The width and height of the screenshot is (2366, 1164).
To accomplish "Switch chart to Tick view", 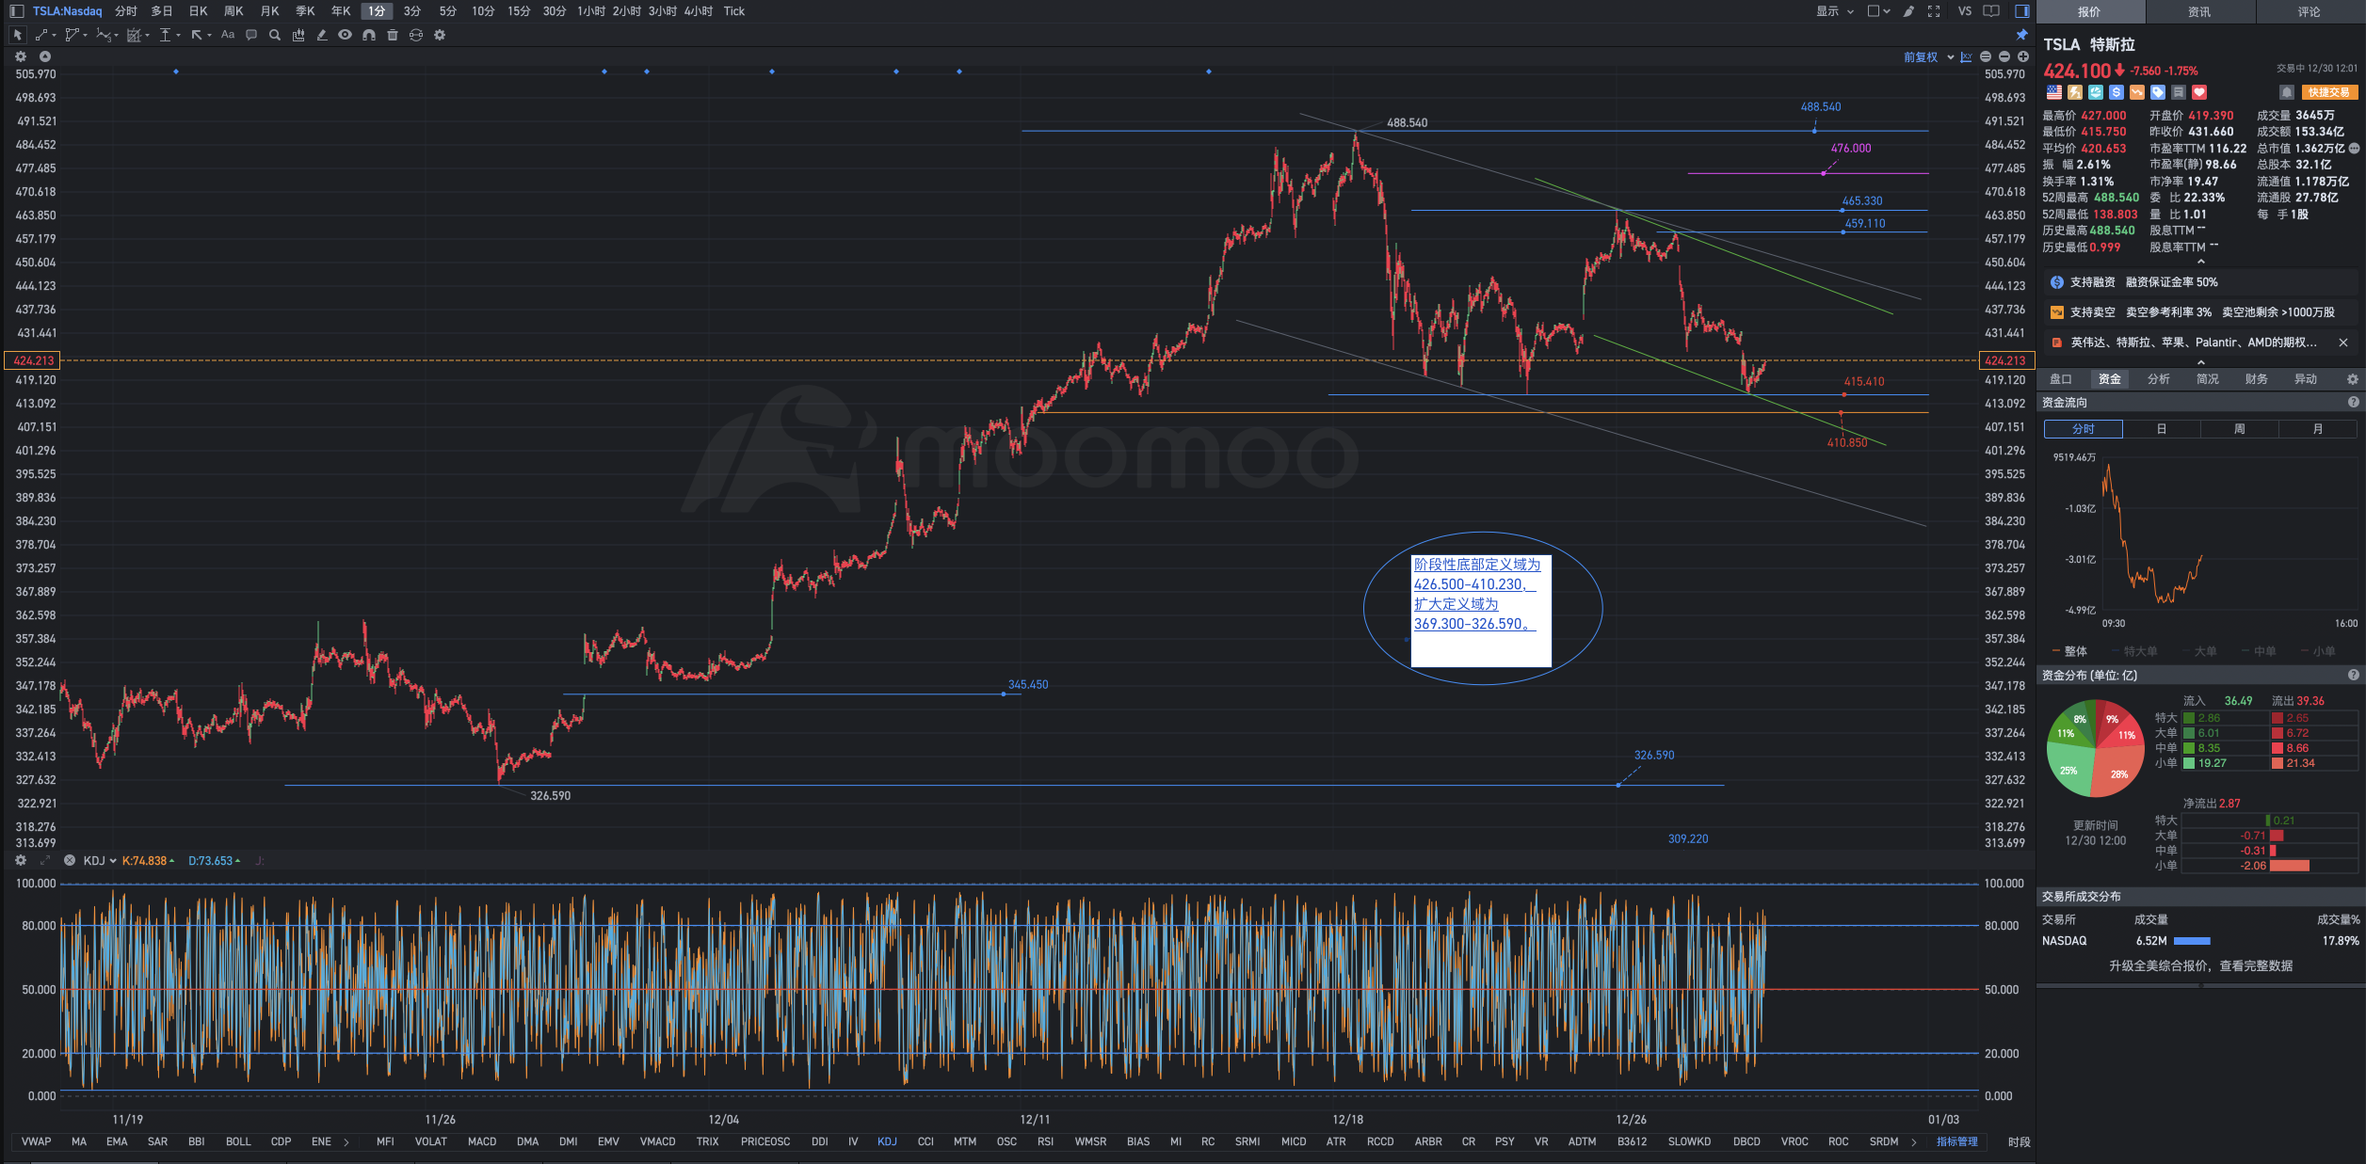I will coord(734,11).
